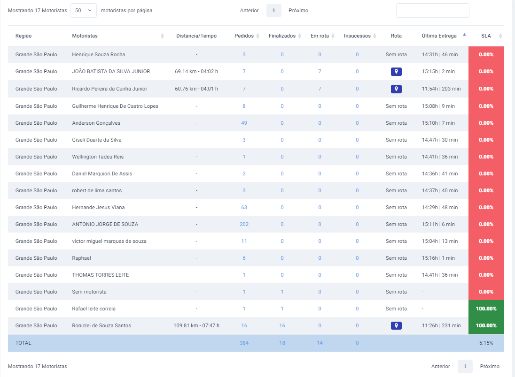Click the Região column header
Viewport: 515px width, 377px height.
coord(23,36)
